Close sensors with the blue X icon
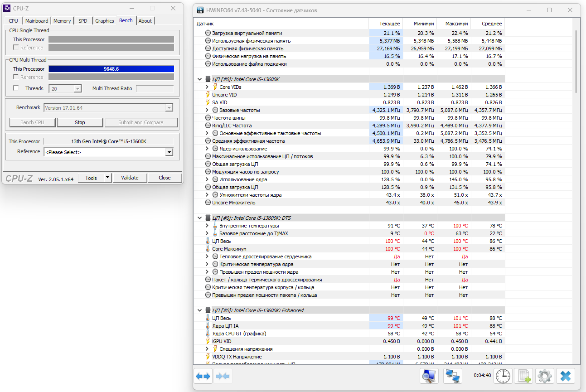Viewport: 586px width, 392px height. pos(565,376)
